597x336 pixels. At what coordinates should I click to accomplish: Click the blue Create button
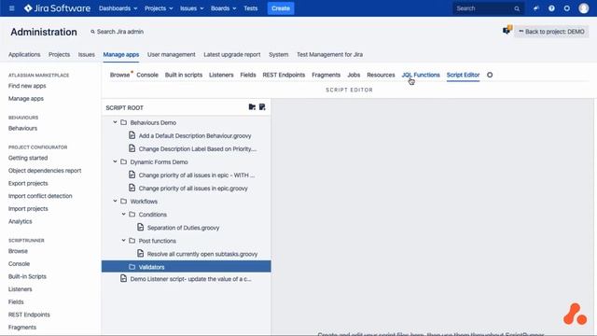(281, 8)
